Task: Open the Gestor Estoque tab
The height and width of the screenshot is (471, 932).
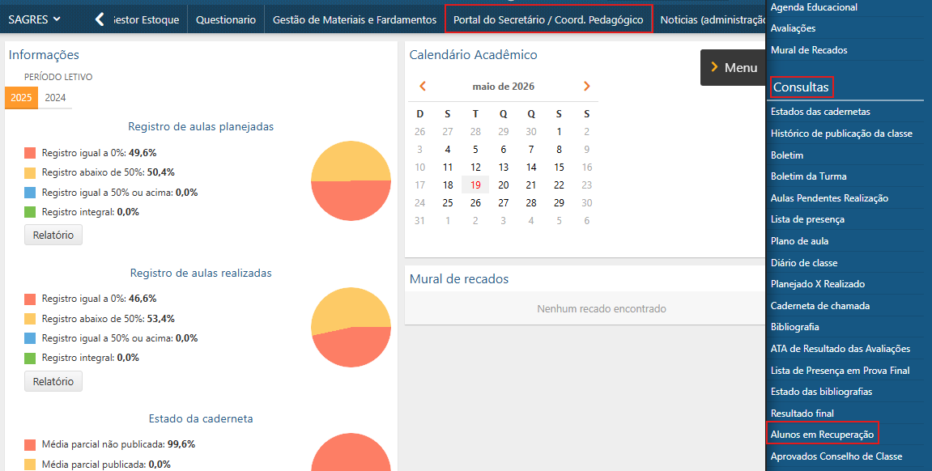Action: (x=146, y=19)
